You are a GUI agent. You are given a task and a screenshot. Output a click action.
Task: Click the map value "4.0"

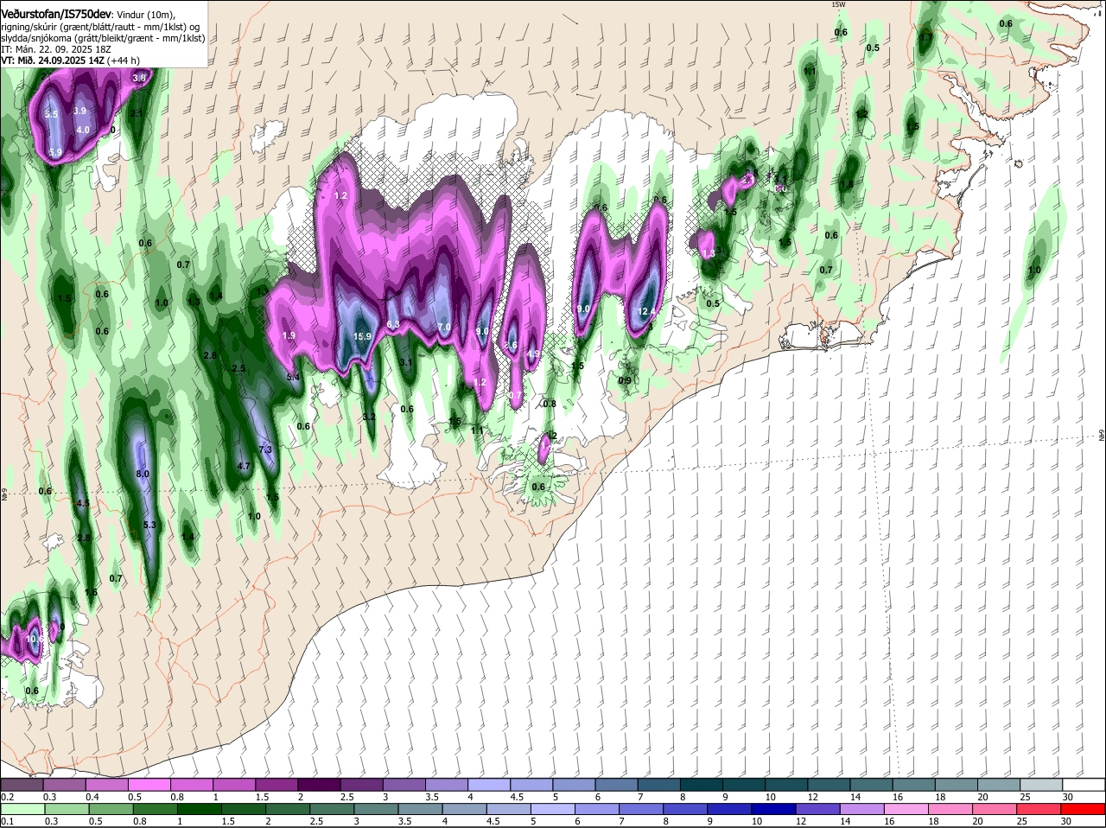83,130
